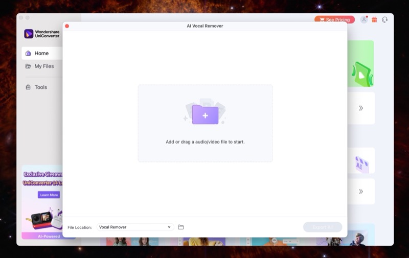
Task: Open My Files in the sidebar
Action: coord(42,66)
